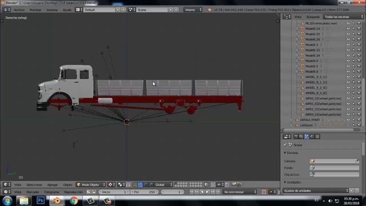Toggle visibility eye for Model6.32
Viewport: 366px width, 206px height.
(x=348, y=50)
